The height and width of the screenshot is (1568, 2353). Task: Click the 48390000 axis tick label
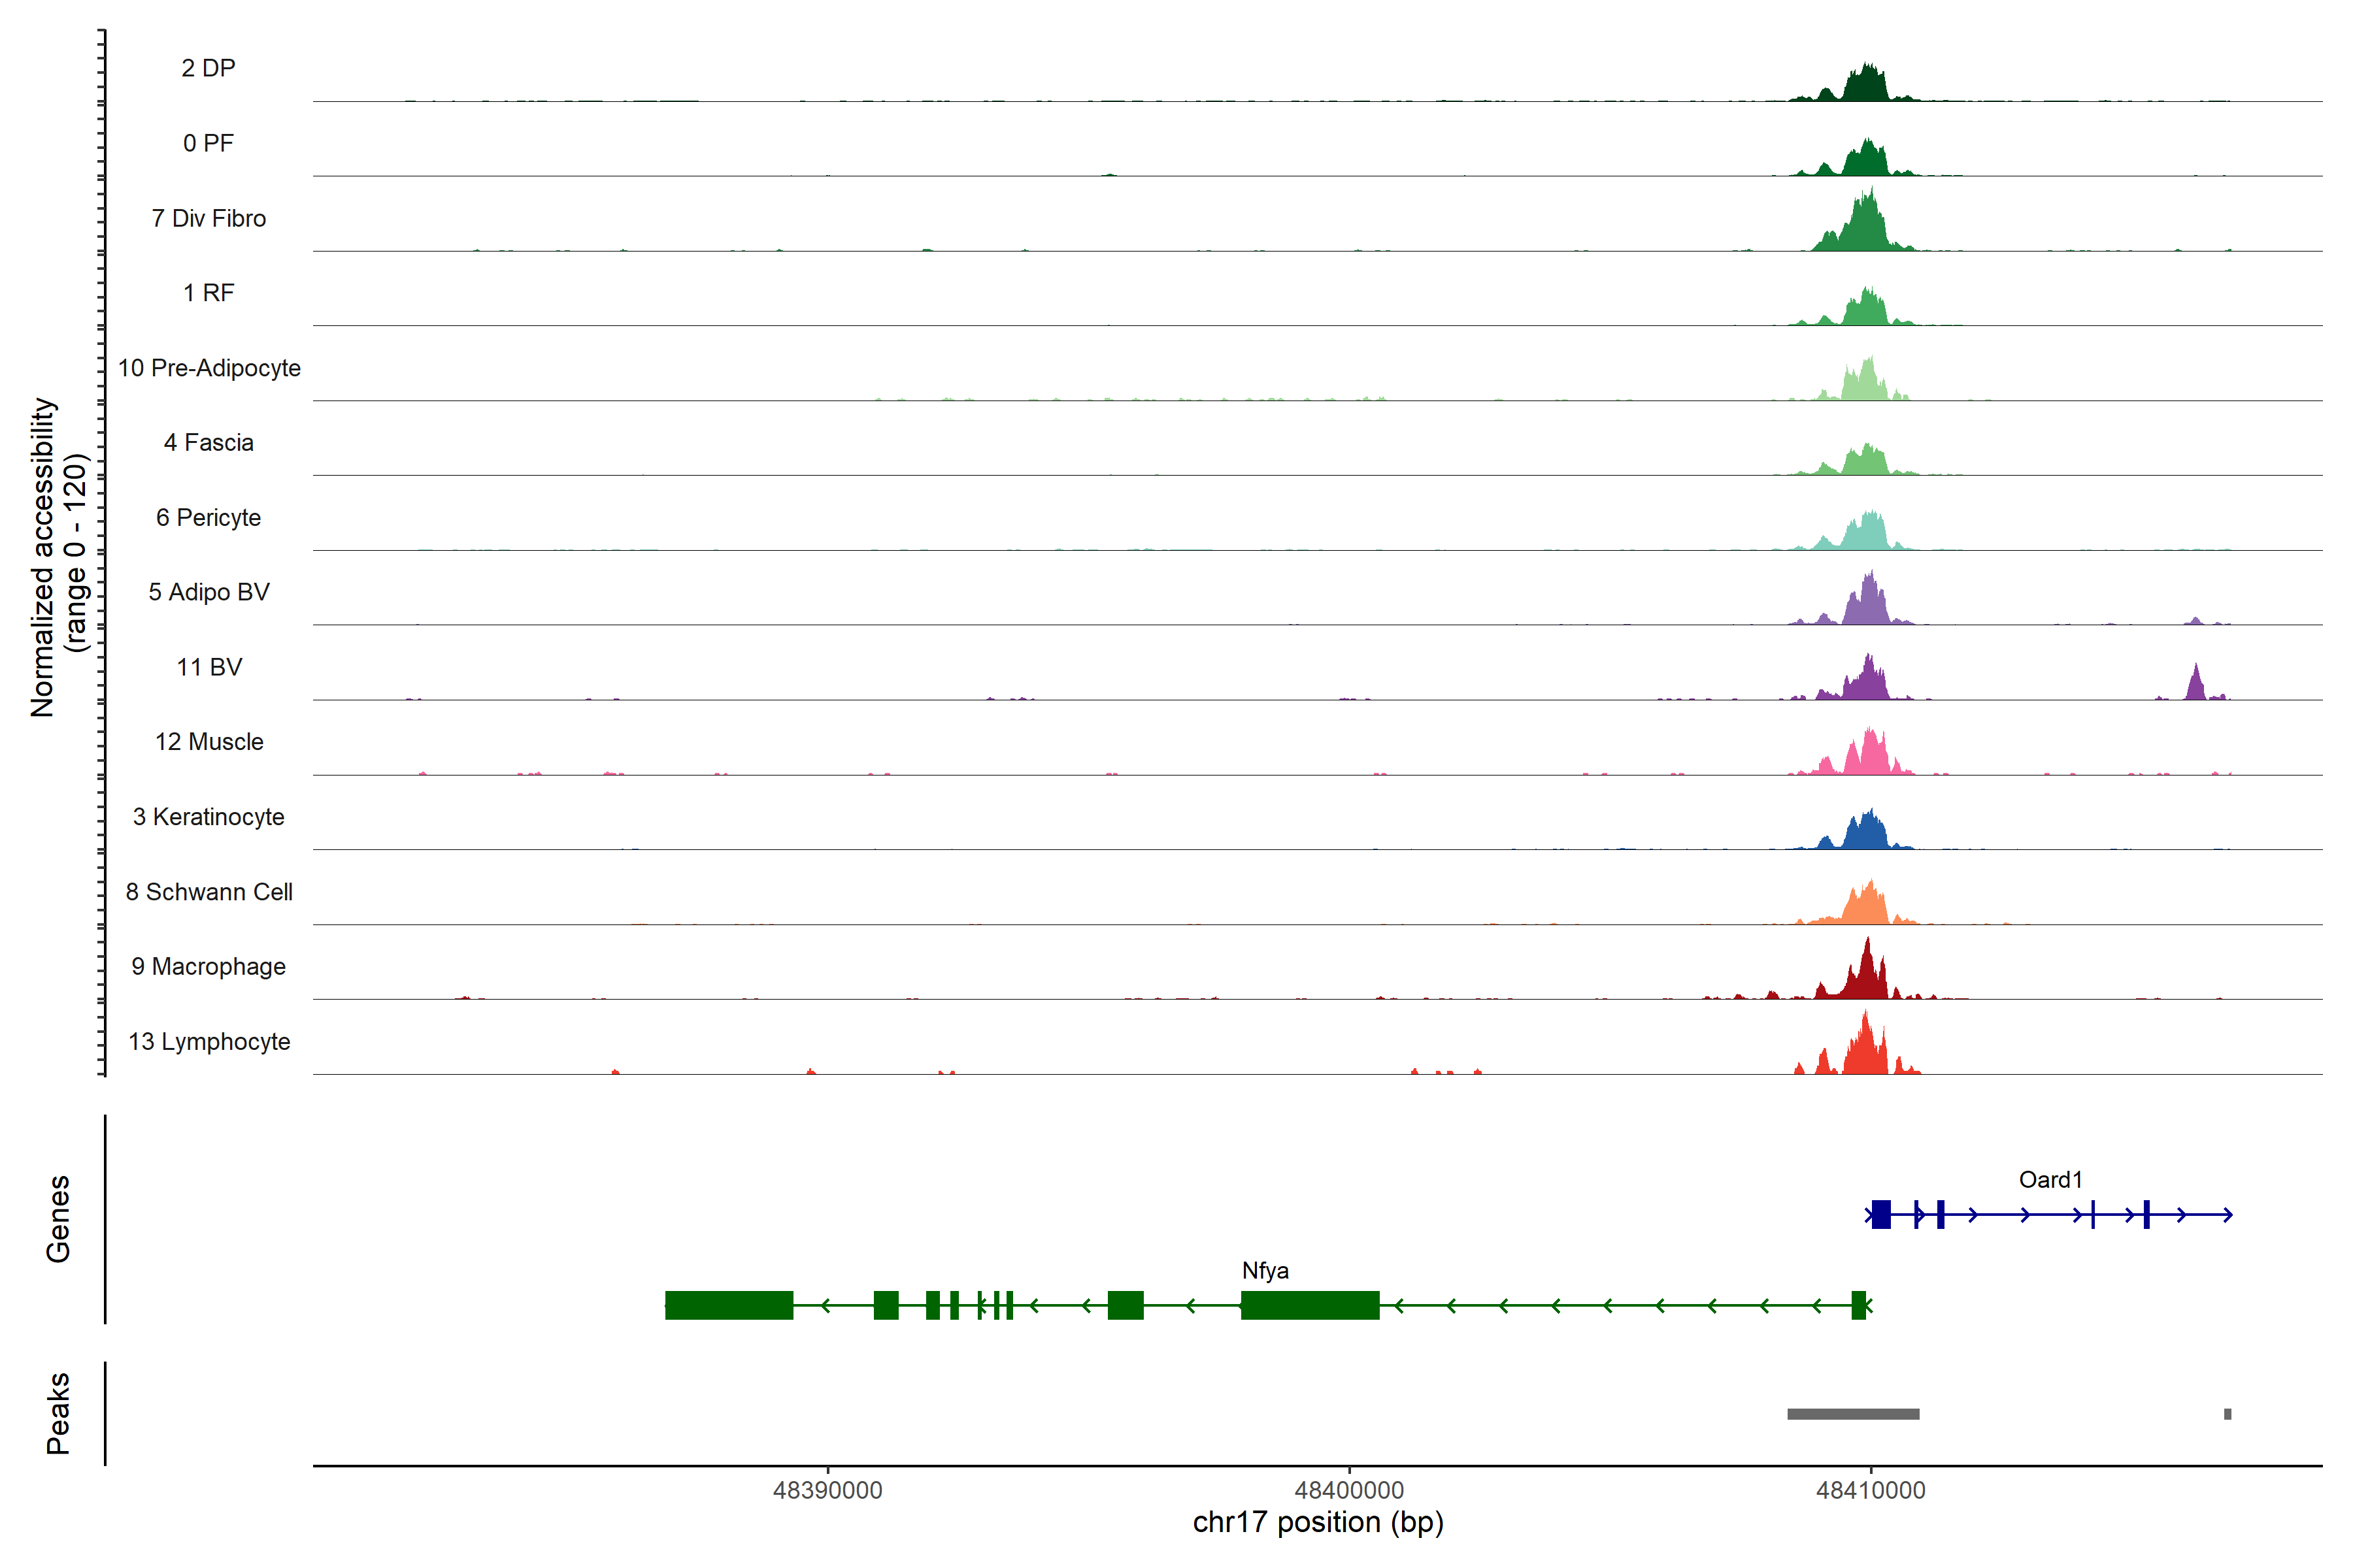click(827, 1490)
